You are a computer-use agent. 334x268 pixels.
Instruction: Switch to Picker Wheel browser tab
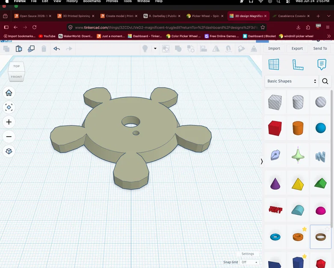click(x=205, y=16)
